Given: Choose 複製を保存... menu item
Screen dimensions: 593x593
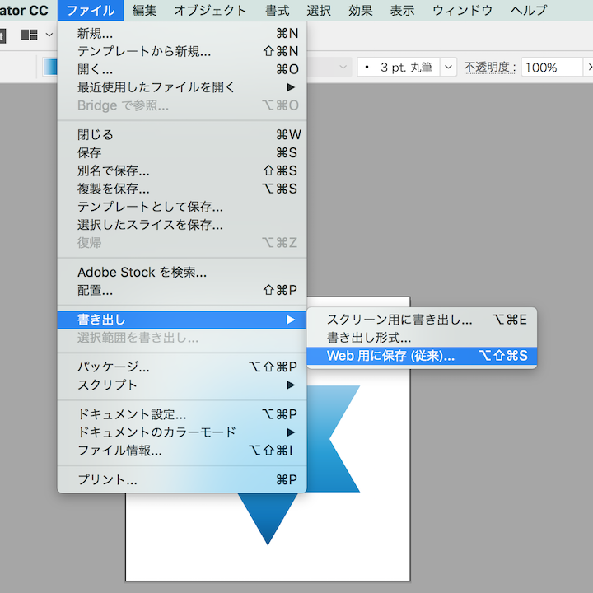Looking at the screenshot, I should point(182,189).
